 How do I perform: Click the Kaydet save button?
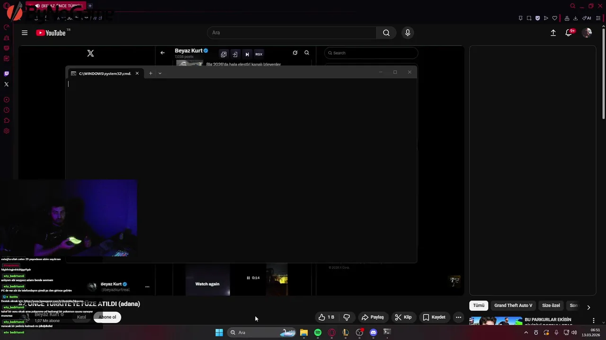pos(434,317)
